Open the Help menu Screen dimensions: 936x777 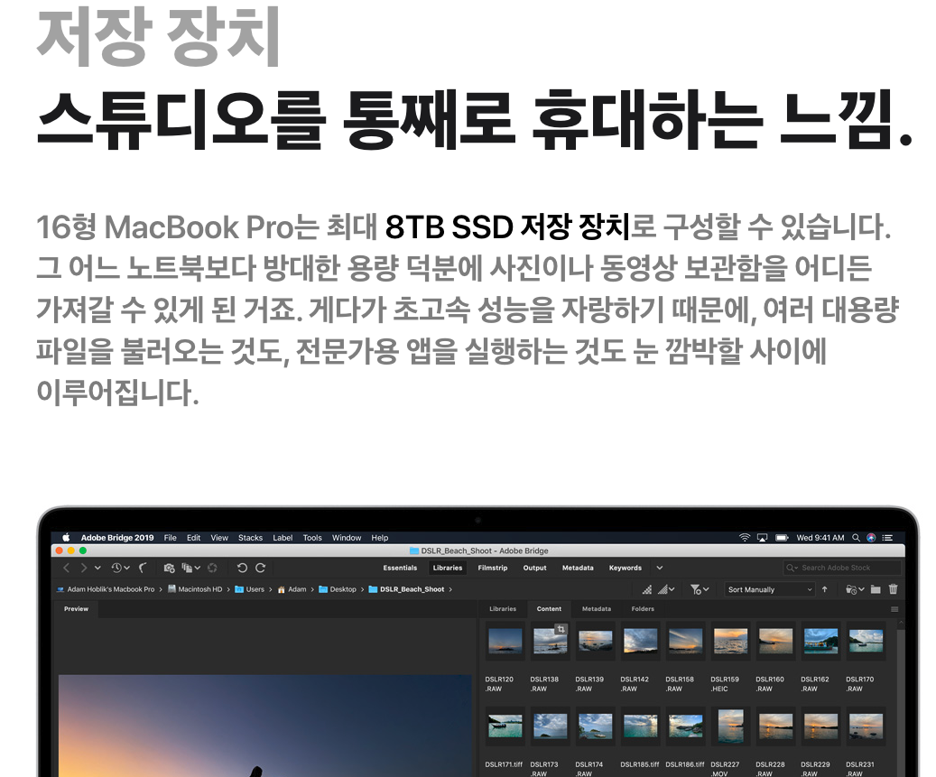pos(380,537)
